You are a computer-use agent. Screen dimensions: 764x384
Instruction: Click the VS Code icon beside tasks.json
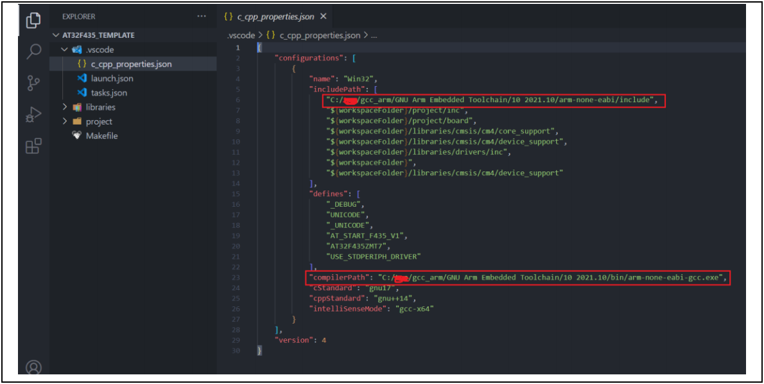pyautogui.click(x=82, y=92)
